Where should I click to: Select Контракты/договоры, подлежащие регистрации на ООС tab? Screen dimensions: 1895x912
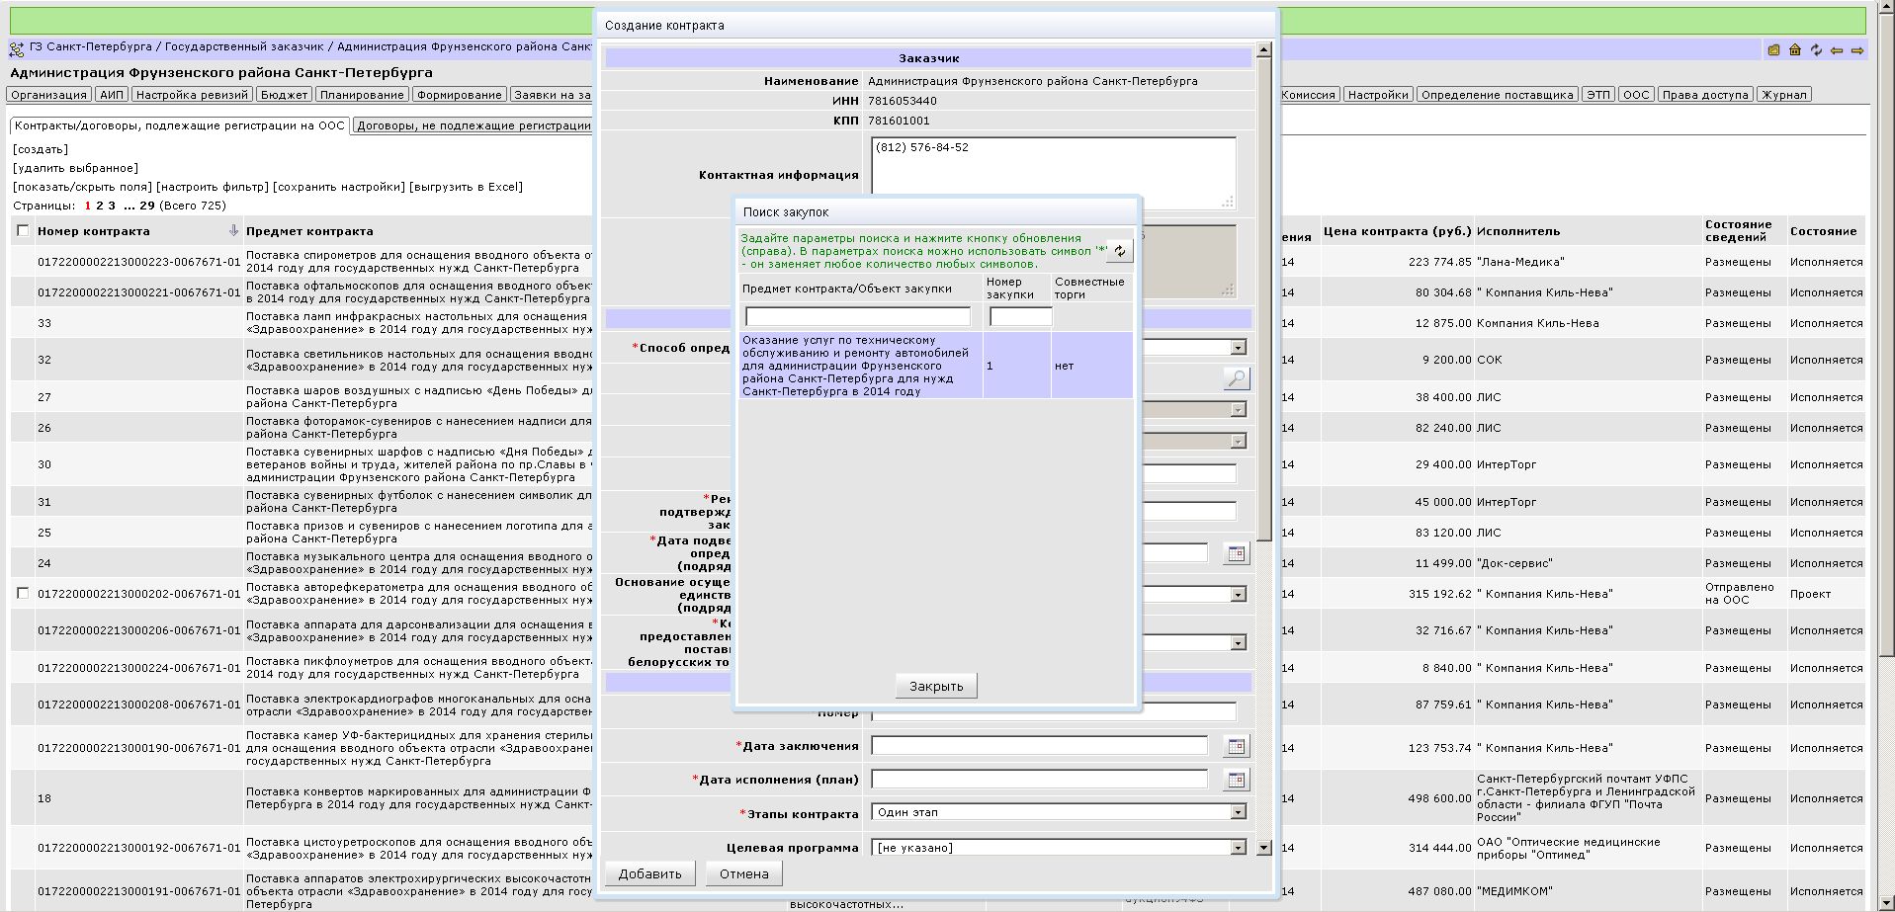[180, 125]
